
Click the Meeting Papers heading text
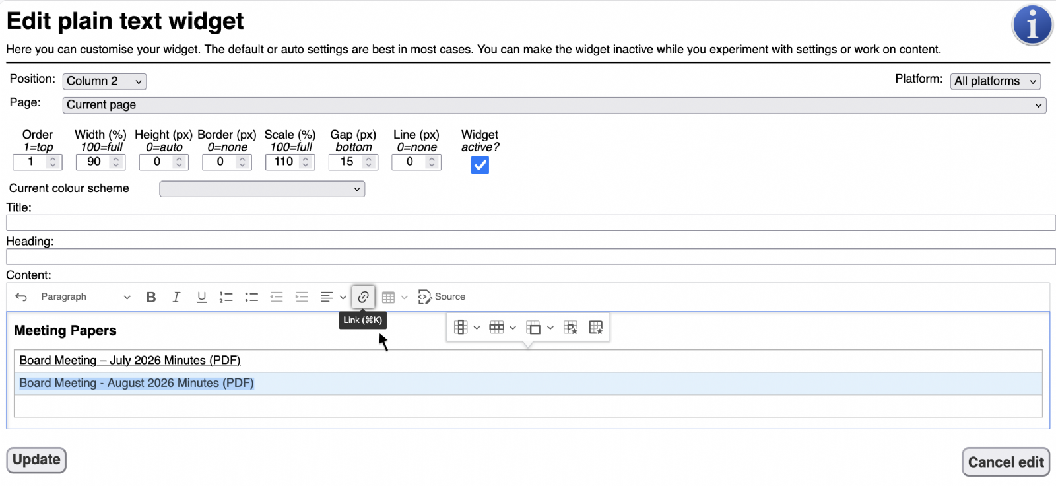click(65, 331)
